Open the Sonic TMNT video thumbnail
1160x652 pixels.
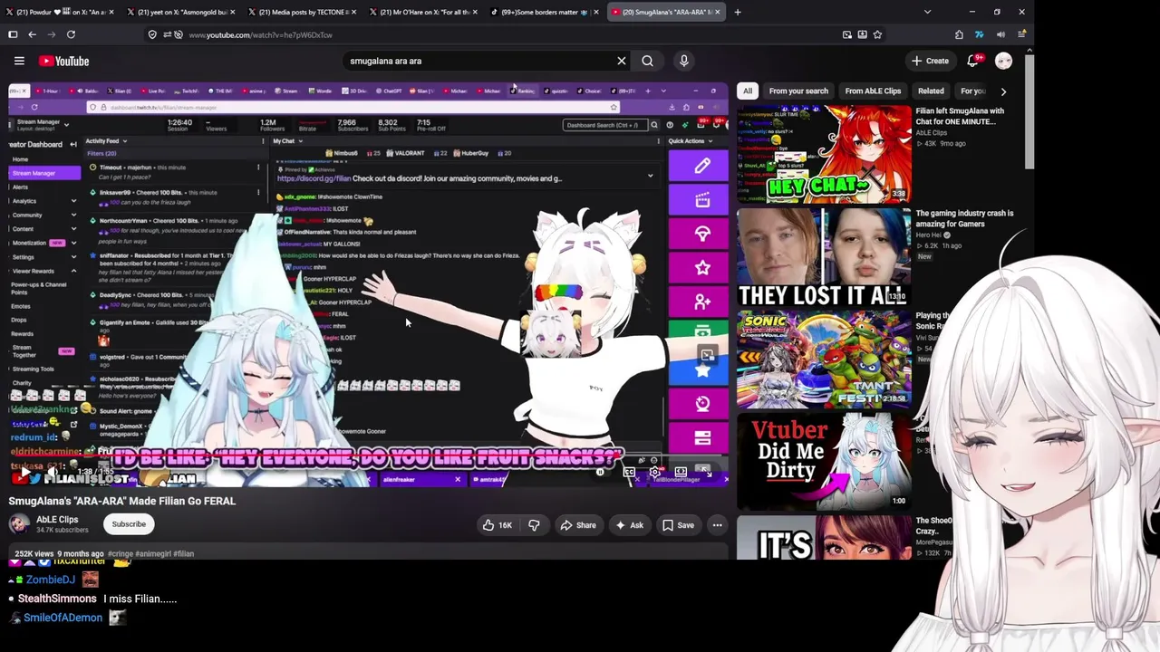point(824,360)
